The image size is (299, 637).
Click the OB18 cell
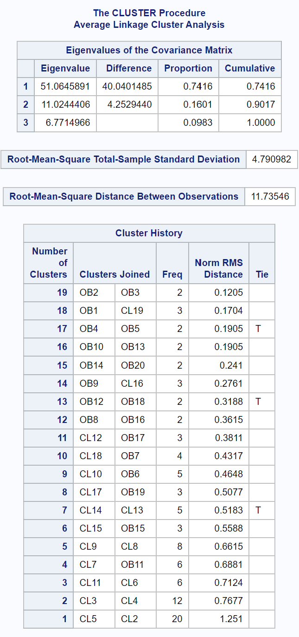136,402
